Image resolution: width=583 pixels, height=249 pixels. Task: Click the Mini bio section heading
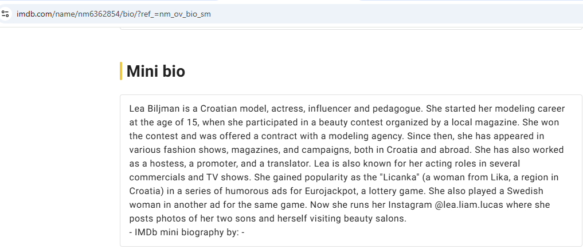click(x=156, y=71)
